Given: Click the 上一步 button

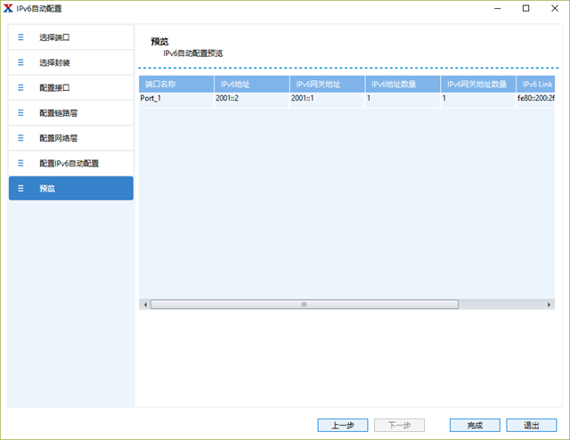Looking at the screenshot, I should (x=343, y=425).
